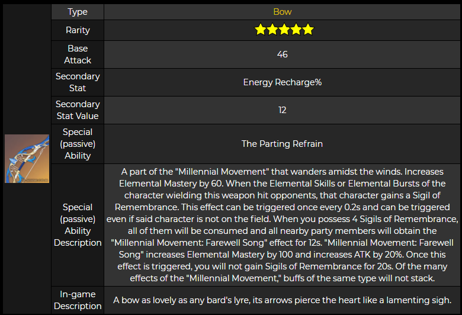Click the Millennial Movement ability description text

(283, 225)
